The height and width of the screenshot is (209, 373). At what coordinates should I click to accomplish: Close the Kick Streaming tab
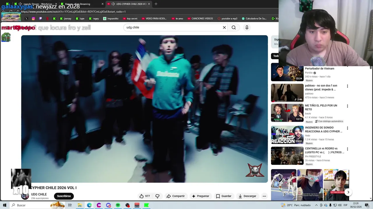click(102, 4)
